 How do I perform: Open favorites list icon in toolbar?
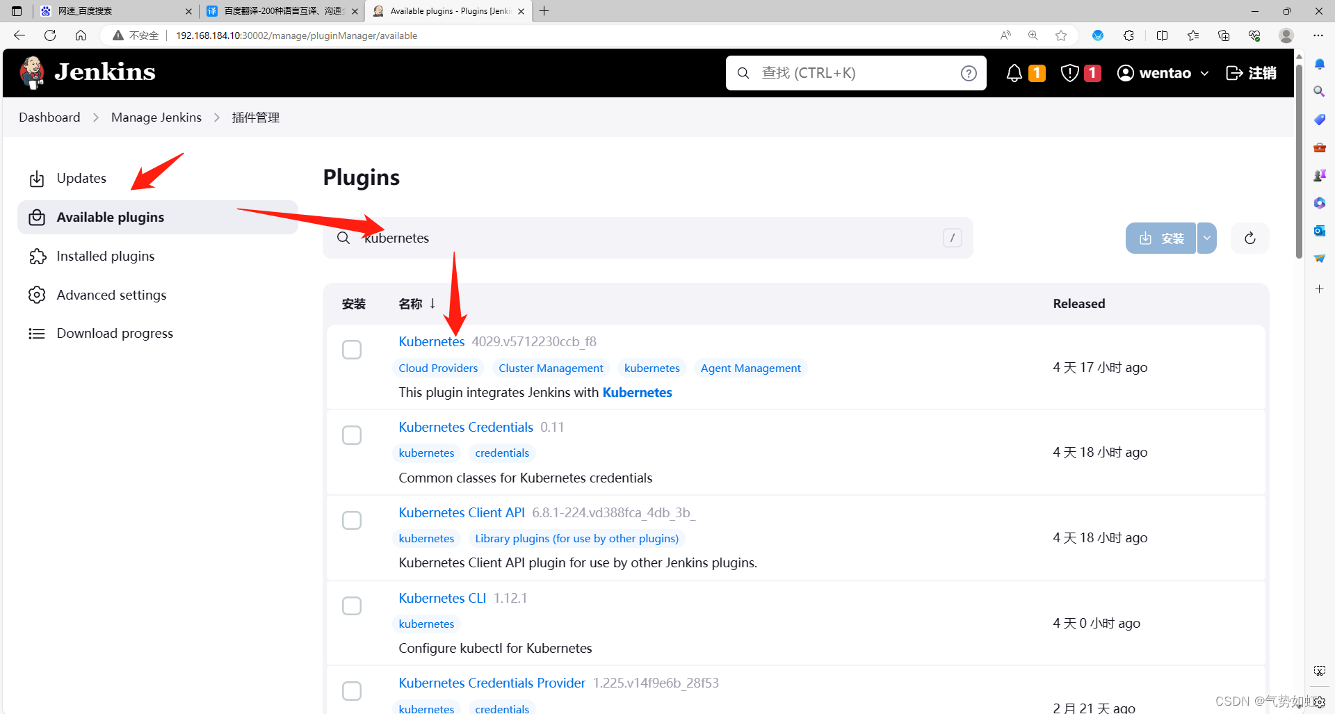click(1193, 35)
